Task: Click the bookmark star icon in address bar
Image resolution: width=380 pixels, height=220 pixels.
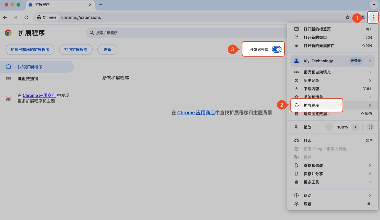Action: (347, 17)
